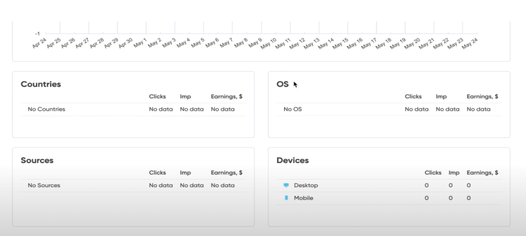526x236 pixels.
Task: Click the OS panel title
Action: pyautogui.click(x=282, y=84)
